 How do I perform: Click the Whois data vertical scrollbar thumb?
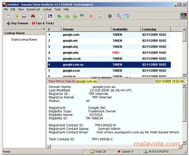pos(184,105)
